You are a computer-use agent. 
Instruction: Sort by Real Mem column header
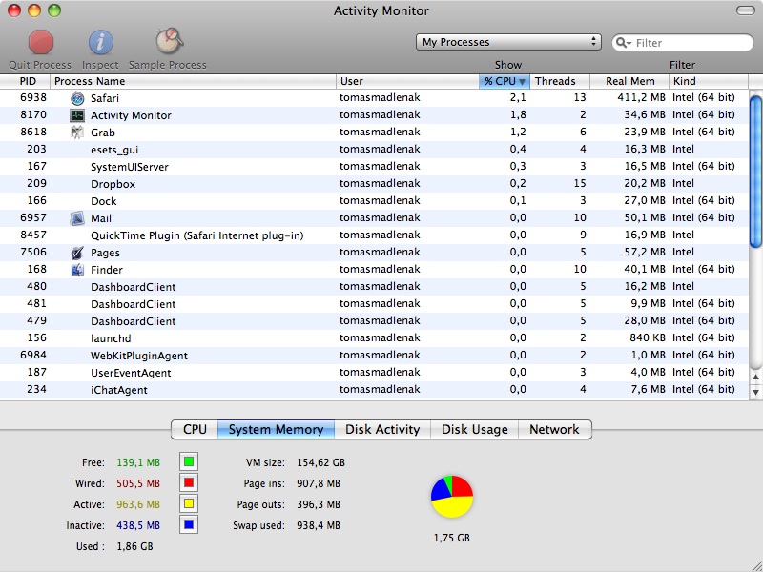[629, 81]
